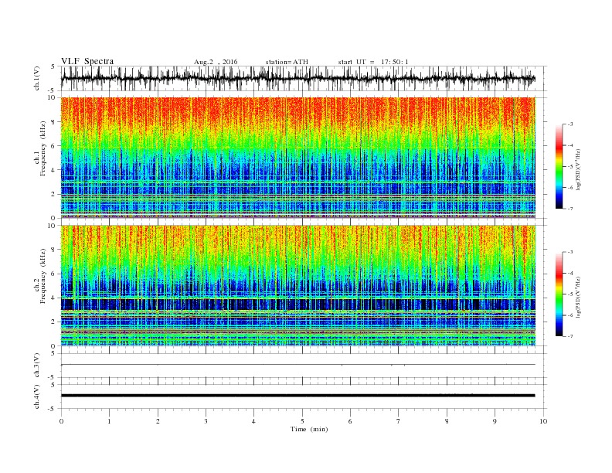This screenshot has width=612, height=473.
Task: Click the '-7' value on ch.2 colorbar
Action: coord(569,336)
